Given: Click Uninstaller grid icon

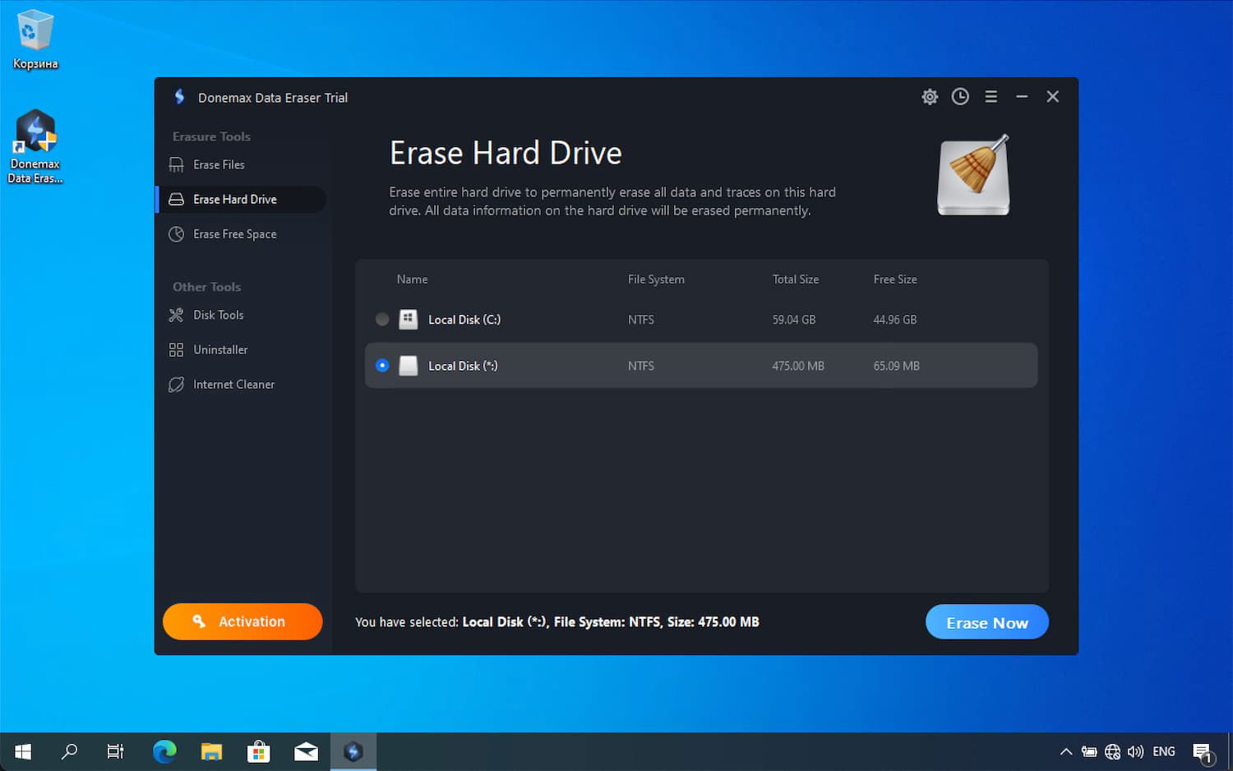Looking at the screenshot, I should point(176,350).
